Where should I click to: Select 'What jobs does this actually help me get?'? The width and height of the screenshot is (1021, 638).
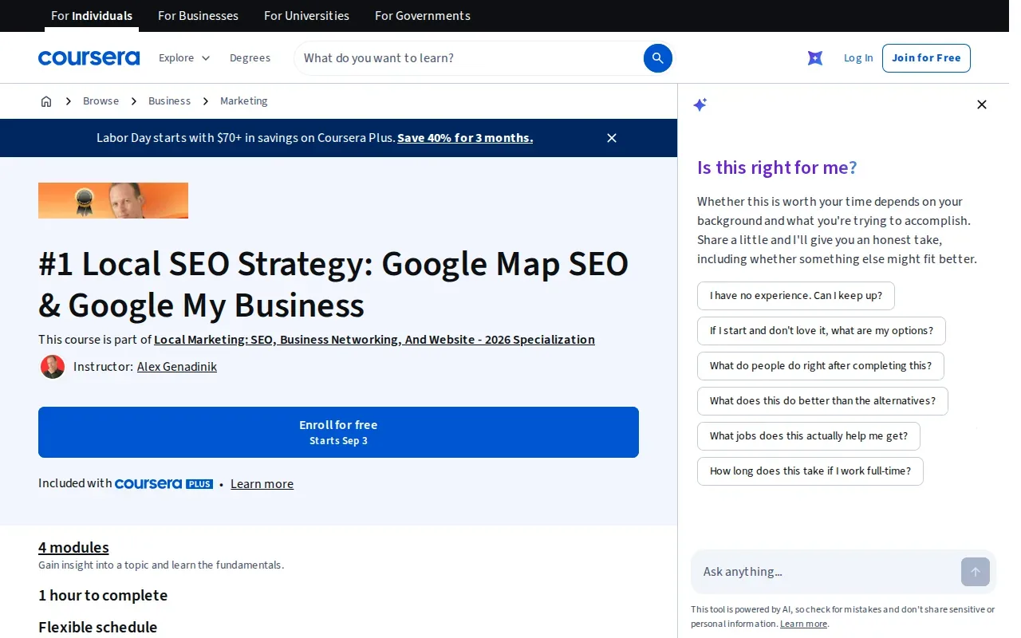coord(809,436)
